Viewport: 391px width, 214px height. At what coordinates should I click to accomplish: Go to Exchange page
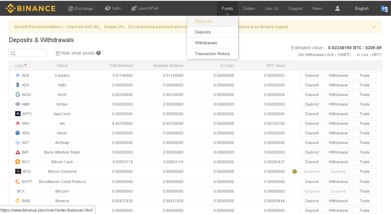[x=80, y=8]
